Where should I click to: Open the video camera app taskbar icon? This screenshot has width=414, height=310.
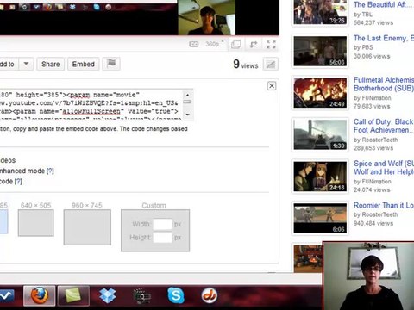pyautogui.click(x=142, y=295)
